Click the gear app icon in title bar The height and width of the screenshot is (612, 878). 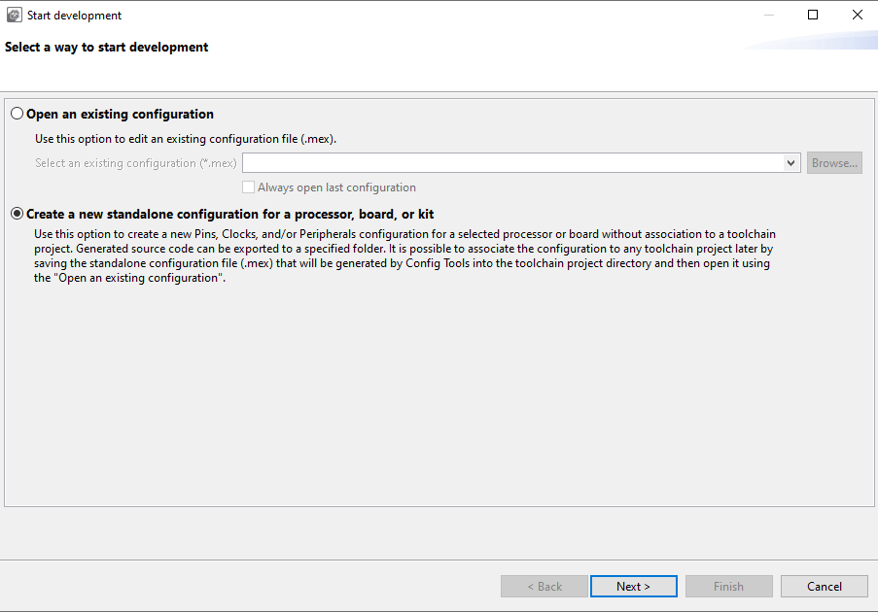(14, 16)
